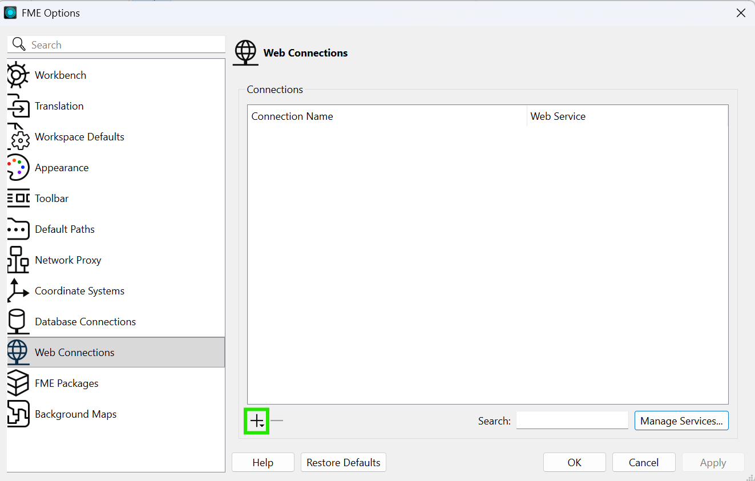Select the Database Connections entry

coord(116,322)
